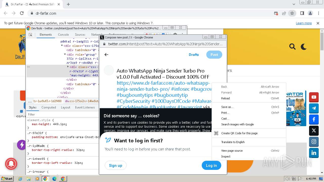Select the element inspector tool in DevTools

(31, 35)
